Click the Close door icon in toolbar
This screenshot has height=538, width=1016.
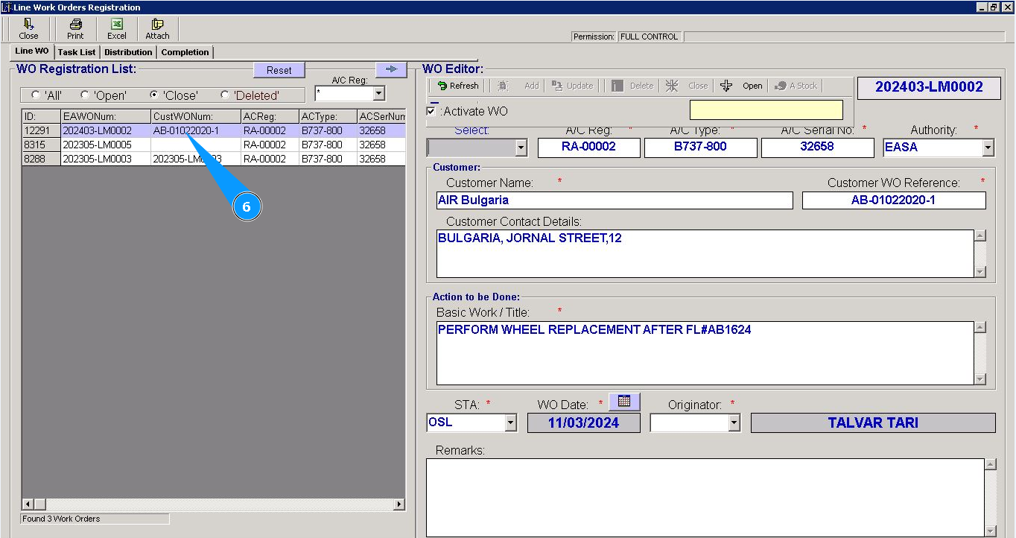coord(28,25)
